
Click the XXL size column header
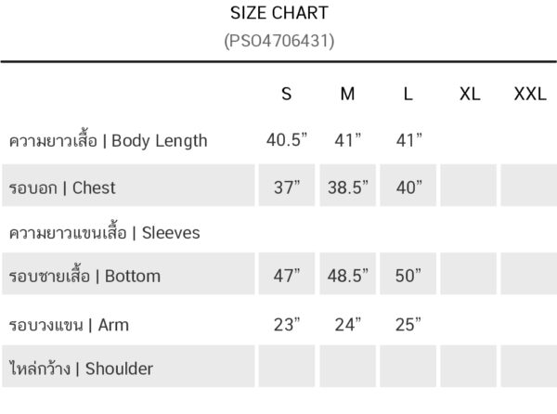point(530,94)
